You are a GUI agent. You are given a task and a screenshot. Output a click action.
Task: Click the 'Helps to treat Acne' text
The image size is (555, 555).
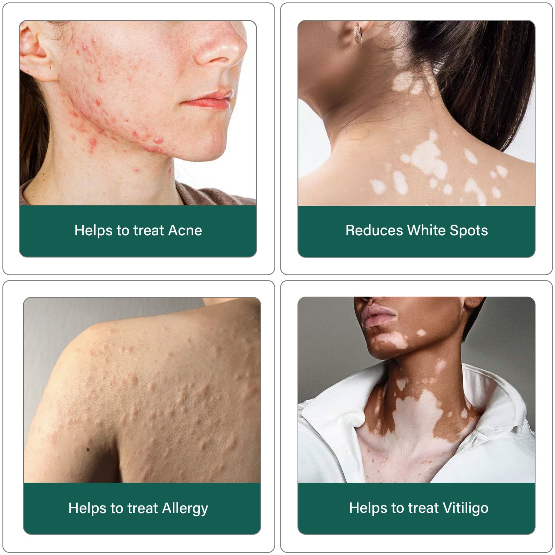click(138, 231)
